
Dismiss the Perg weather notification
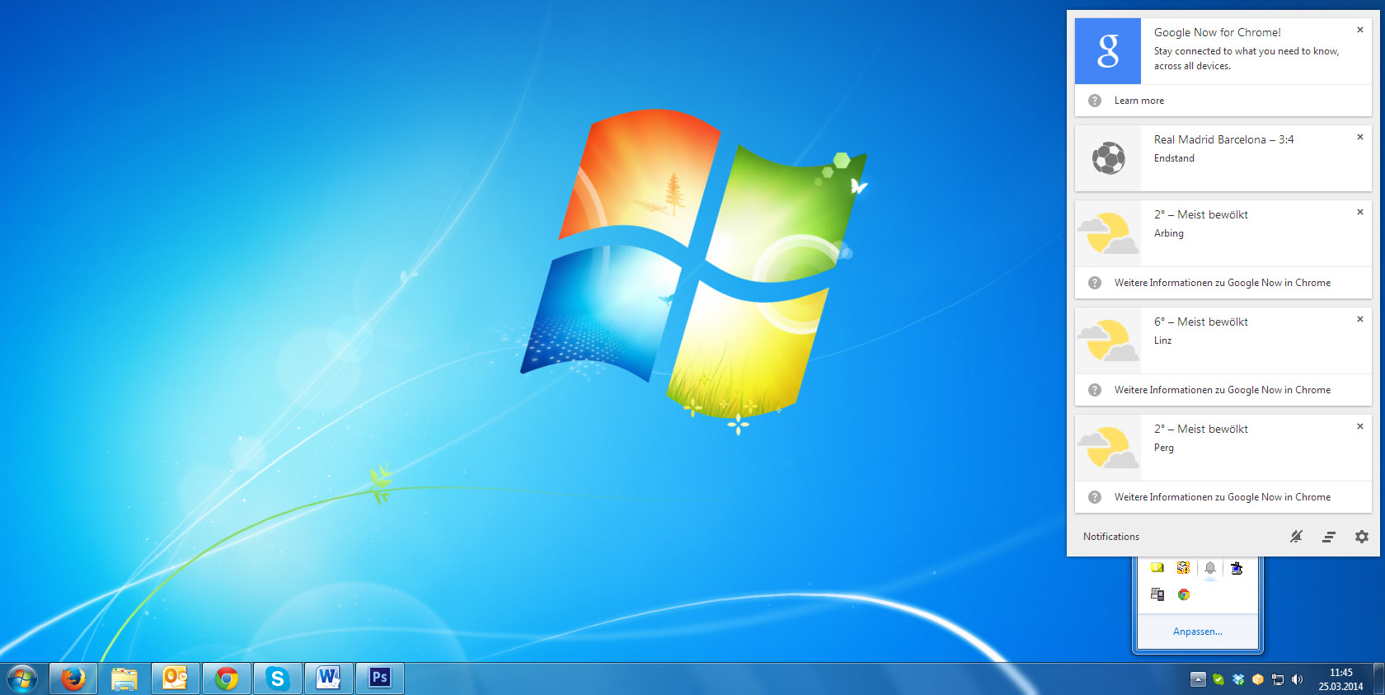1360,426
